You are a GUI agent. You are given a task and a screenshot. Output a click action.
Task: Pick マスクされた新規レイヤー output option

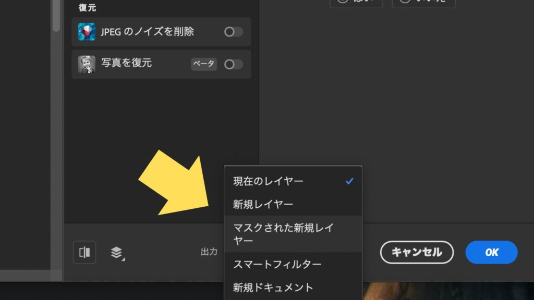283,234
